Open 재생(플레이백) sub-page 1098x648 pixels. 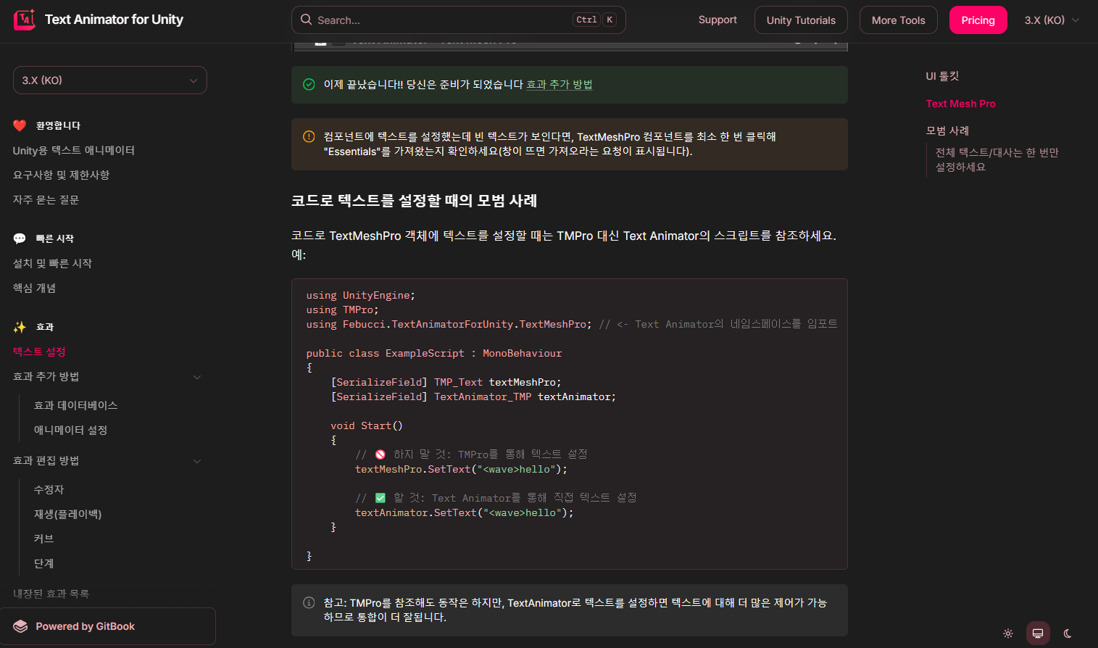click(68, 514)
